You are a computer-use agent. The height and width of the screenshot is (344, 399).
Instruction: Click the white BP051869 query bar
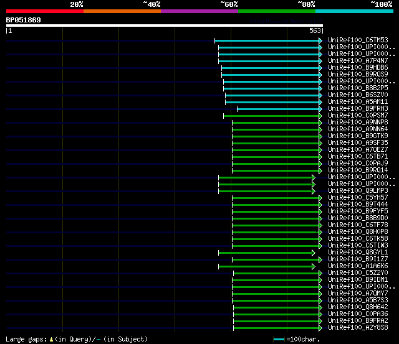pyautogui.click(x=165, y=26)
